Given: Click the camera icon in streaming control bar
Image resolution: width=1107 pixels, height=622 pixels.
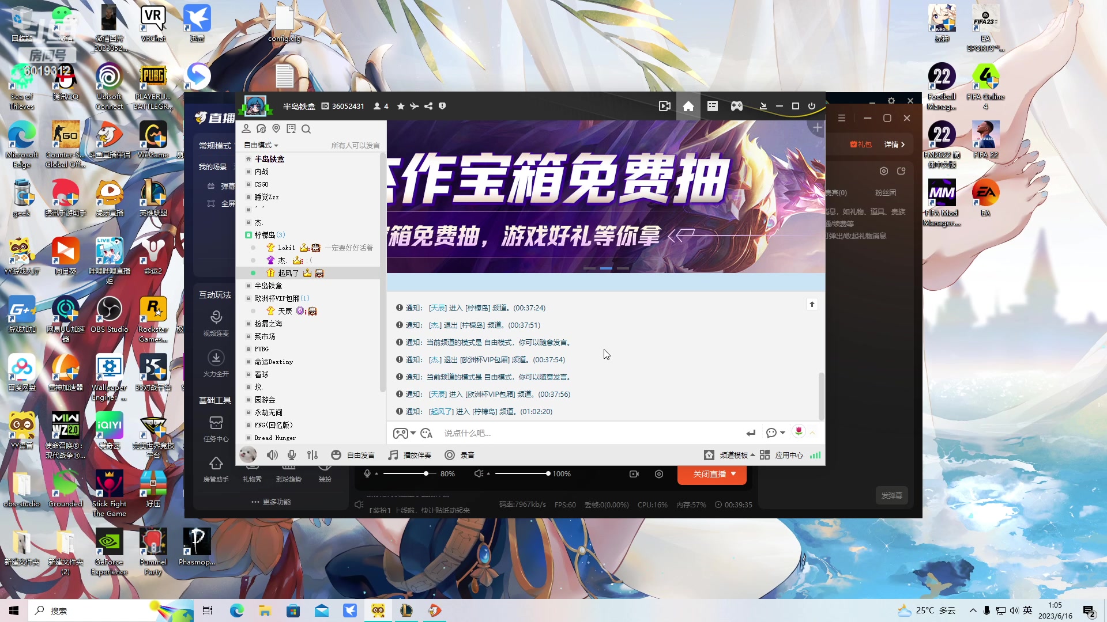Looking at the screenshot, I should click(x=634, y=474).
